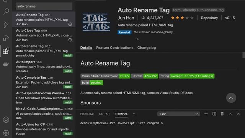
Task: Install Auto-Open Markdown Preview extension
Action: (x=68, y=102)
